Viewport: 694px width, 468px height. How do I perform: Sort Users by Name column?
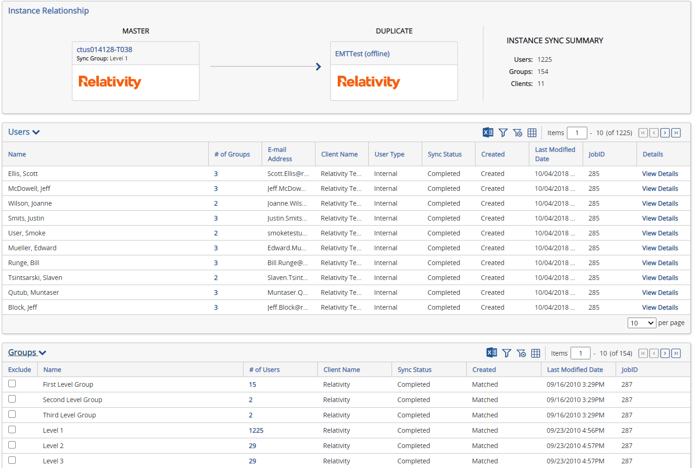17,154
